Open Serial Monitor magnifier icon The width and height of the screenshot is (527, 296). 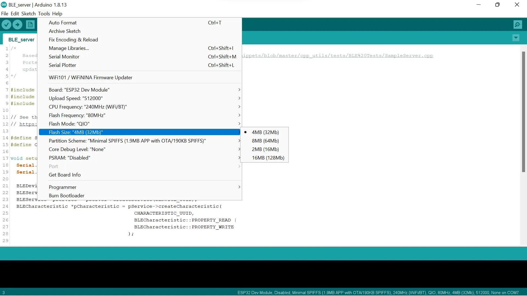pyautogui.click(x=517, y=25)
